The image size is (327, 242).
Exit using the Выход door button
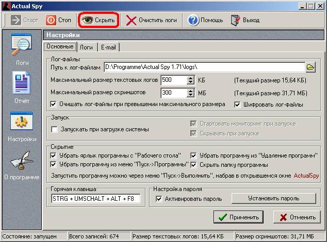point(246,20)
